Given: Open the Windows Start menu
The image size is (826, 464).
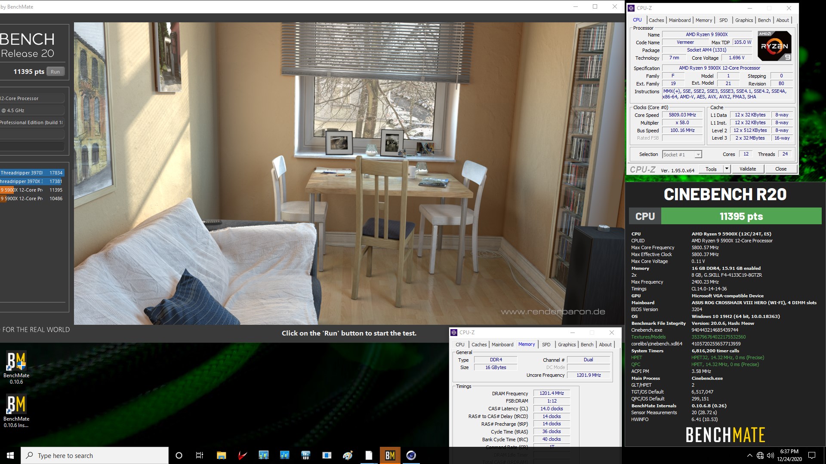Looking at the screenshot, I should [x=10, y=455].
